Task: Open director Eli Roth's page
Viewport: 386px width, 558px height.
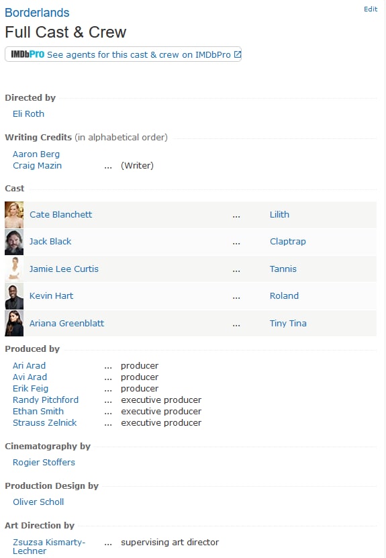Action: [x=28, y=114]
